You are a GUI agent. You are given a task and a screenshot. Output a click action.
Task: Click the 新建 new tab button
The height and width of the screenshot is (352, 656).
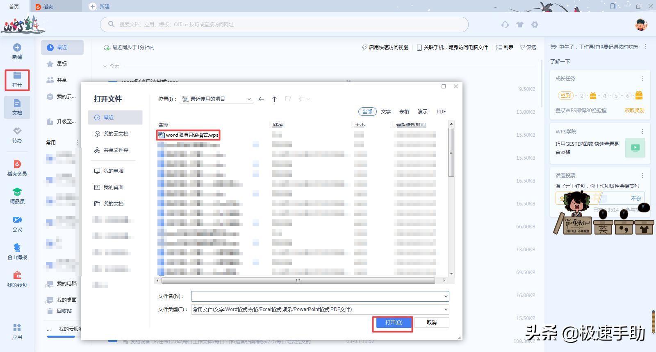point(100,7)
